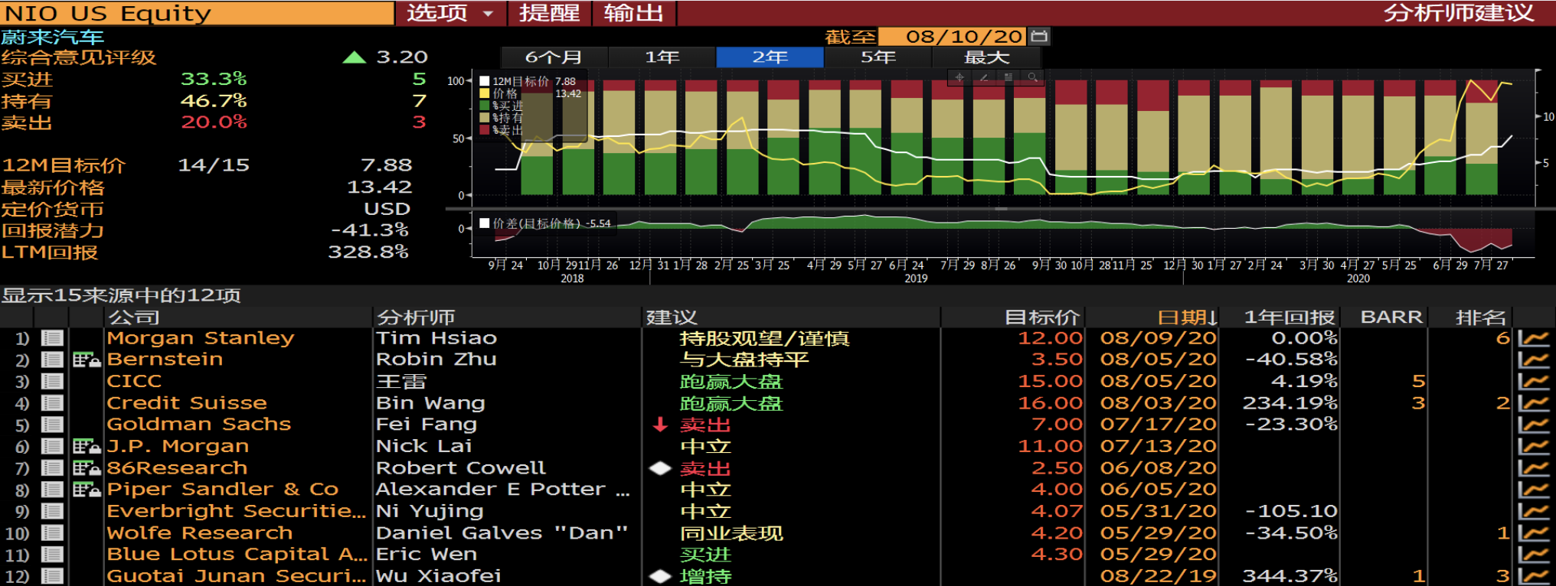Click the note icon next to J.P. Morgan
This screenshot has height=586, width=1556.
pos(87,446)
